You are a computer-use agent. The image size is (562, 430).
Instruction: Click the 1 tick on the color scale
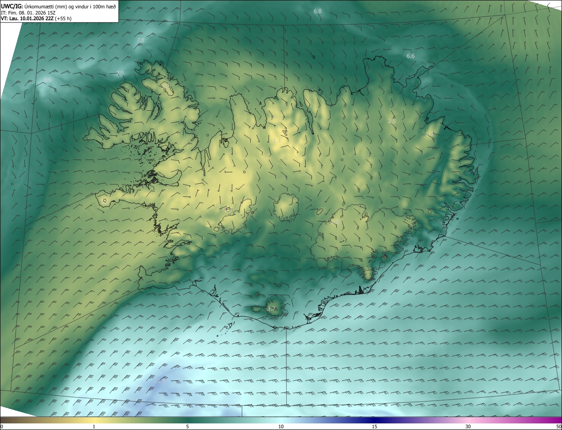coord(94,426)
